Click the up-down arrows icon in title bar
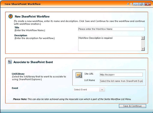The image size is (153, 113). point(131,4)
